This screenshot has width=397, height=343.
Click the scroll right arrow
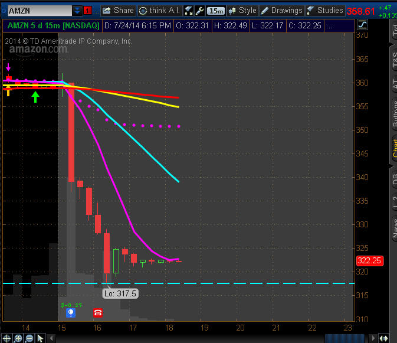tap(373, 338)
